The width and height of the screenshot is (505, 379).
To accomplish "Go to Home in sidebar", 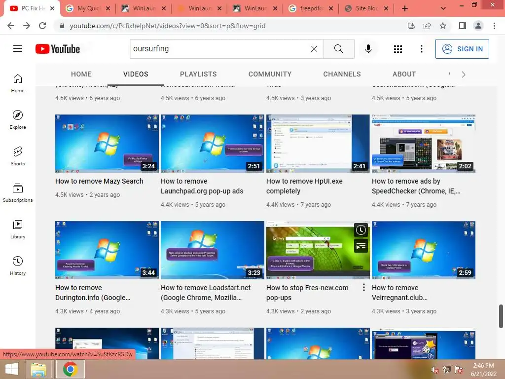I will (x=18, y=83).
